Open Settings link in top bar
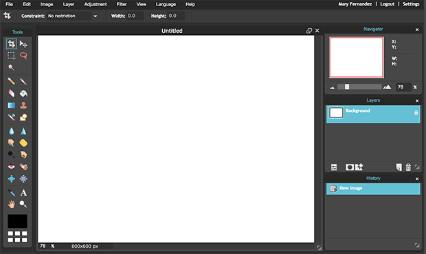The height and width of the screenshot is (254, 426). pos(411,4)
